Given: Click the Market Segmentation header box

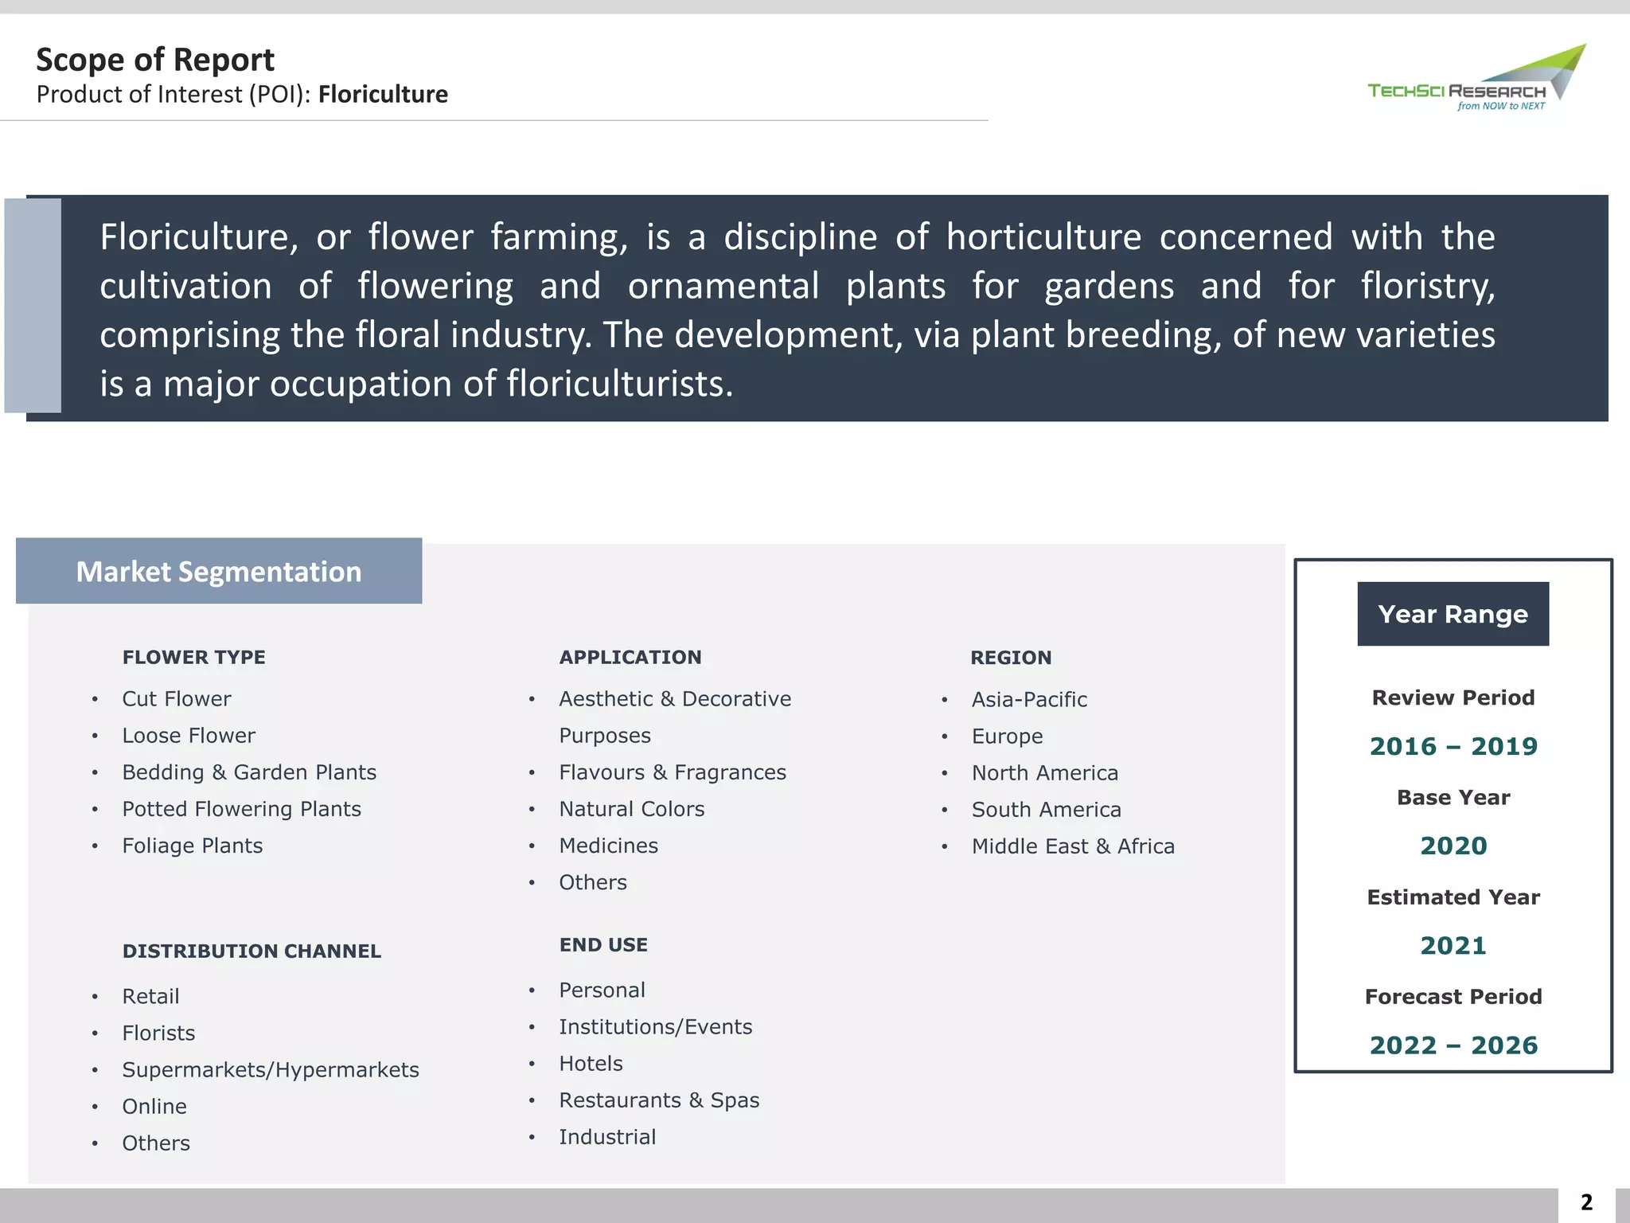Looking at the screenshot, I should 219,572.
